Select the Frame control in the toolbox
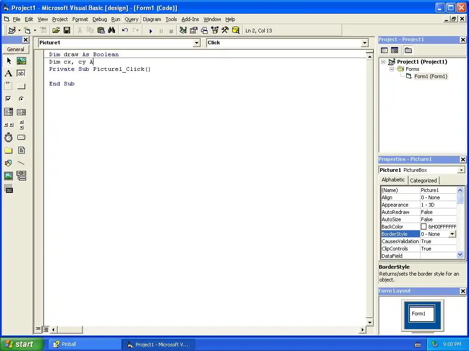This screenshot has width=469, height=351. [9, 86]
